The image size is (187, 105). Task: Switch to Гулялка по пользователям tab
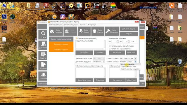61,39
